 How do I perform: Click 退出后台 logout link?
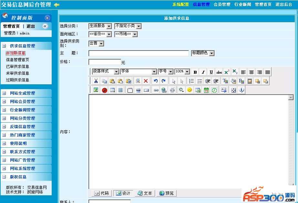[x=284, y=5]
